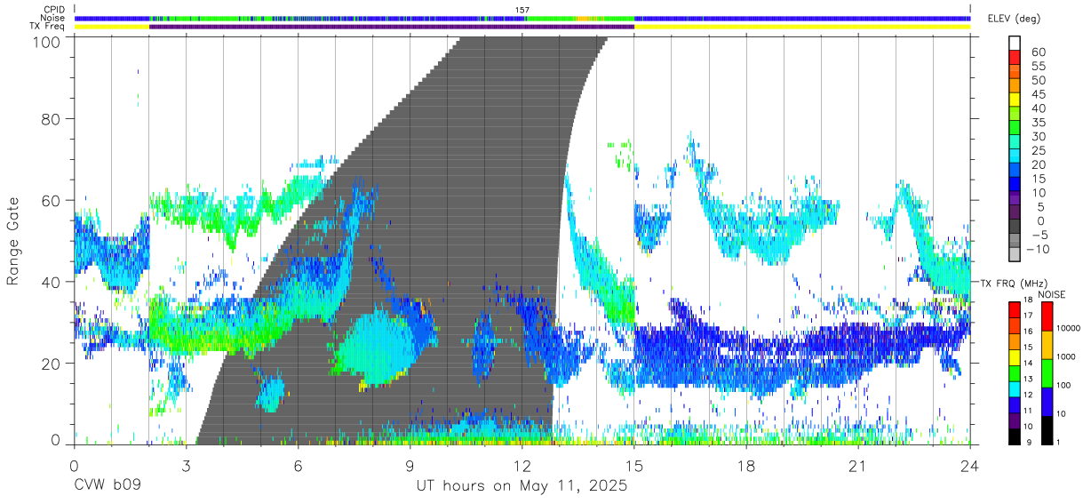This screenshot has width=1091, height=504.
Task: Click the y-axis tick label 20
Action: (52, 364)
